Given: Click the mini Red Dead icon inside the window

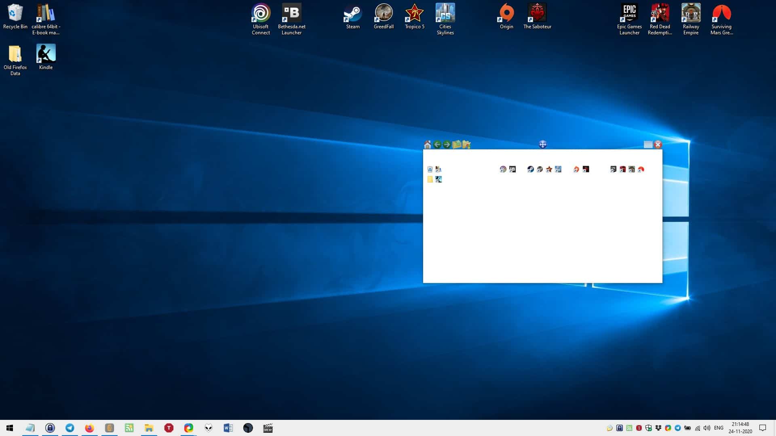Looking at the screenshot, I should [x=622, y=170].
